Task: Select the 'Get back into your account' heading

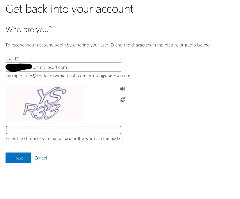Action: 70,9
